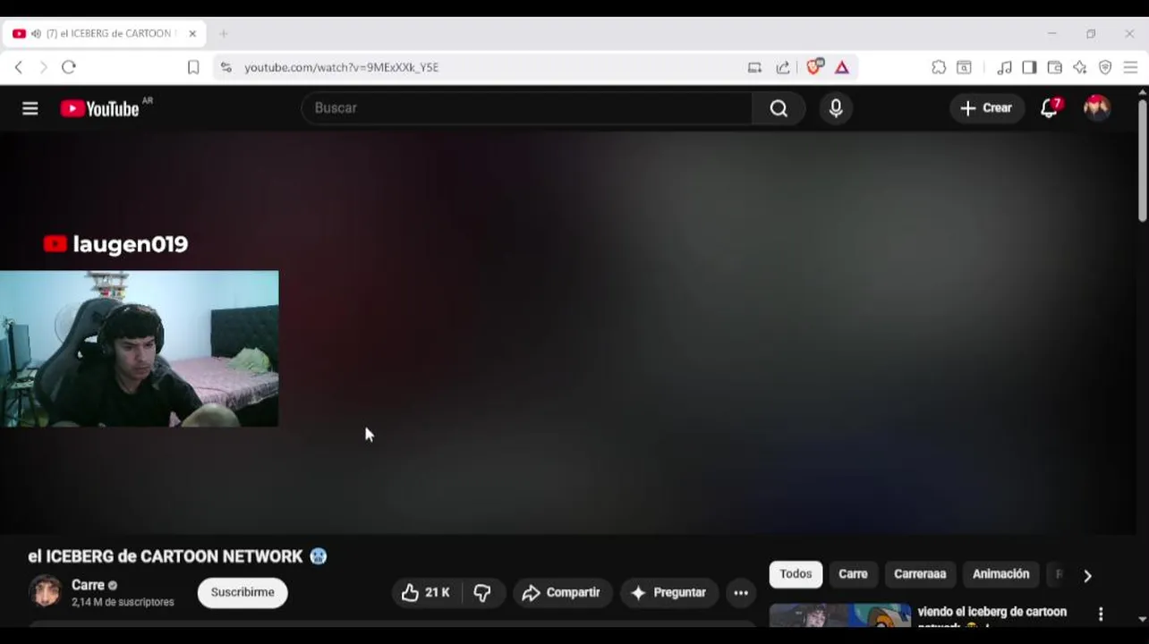Like the video with thumbs up
The height and width of the screenshot is (644, 1149).
pyautogui.click(x=426, y=592)
